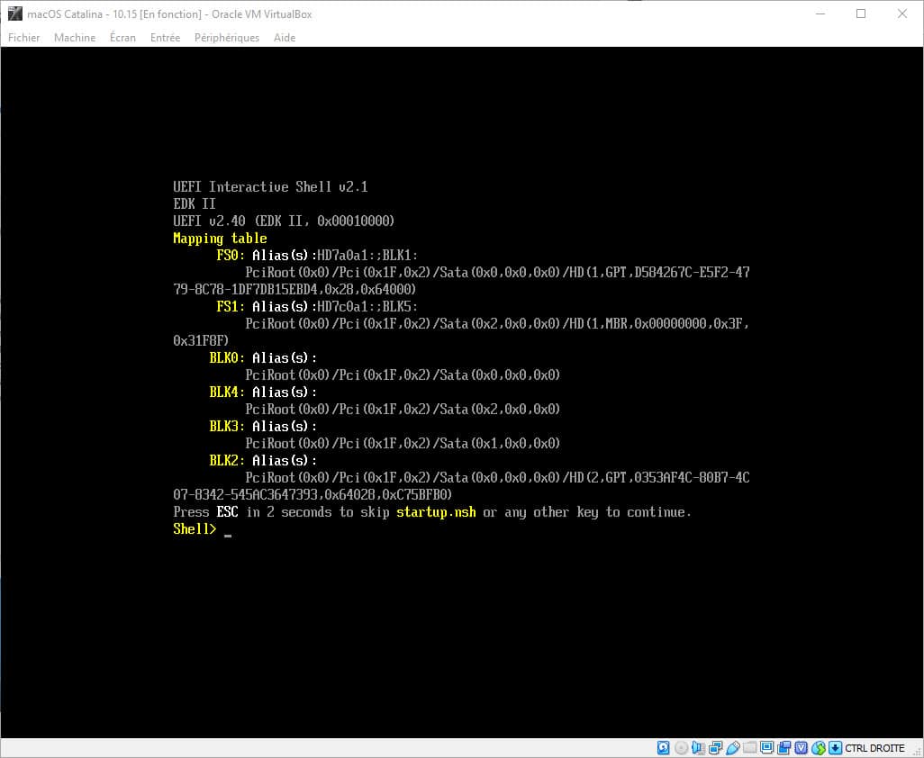Open the Périphériques menu

point(227,38)
